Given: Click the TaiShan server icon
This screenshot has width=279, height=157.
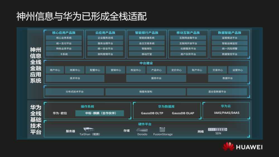Looking at the screenshot, I should click(x=89, y=129).
